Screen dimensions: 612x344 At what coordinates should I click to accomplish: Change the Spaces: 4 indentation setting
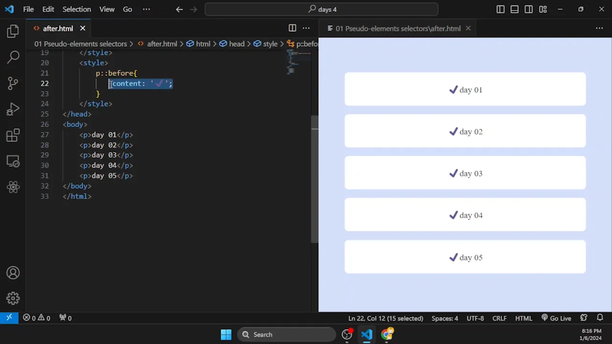[x=445, y=318]
